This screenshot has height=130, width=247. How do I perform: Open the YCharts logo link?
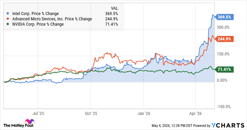click(228, 126)
